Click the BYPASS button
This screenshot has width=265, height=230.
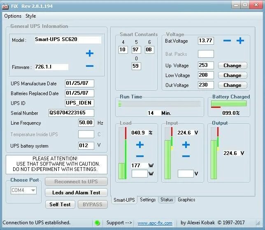[93, 205]
